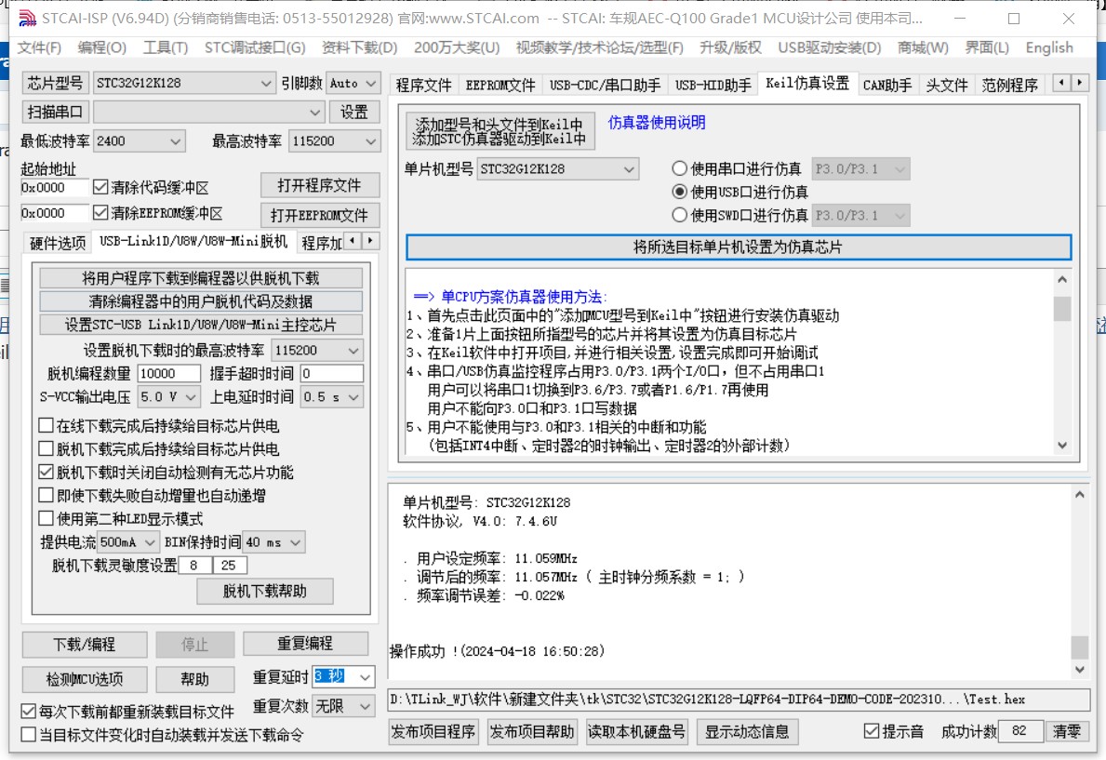Image resolution: width=1106 pixels, height=760 pixels.
Task: Click the 脱机编程数量 10000 input field
Action: [x=168, y=373]
